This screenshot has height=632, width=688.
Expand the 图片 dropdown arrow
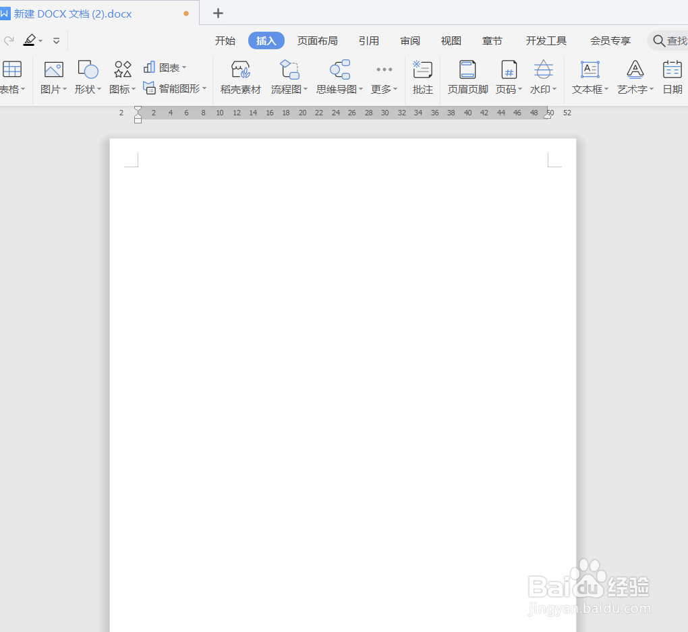(x=65, y=89)
